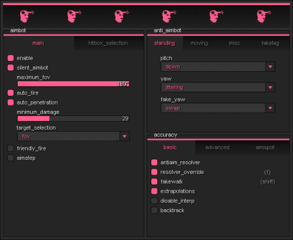Click the fourth pink head icon in top bar
The image size is (293, 240).
pyautogui.click(x=169, y=16)
